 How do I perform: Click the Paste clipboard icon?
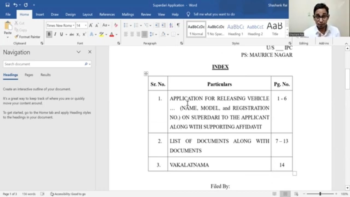(x=8, y=26)
